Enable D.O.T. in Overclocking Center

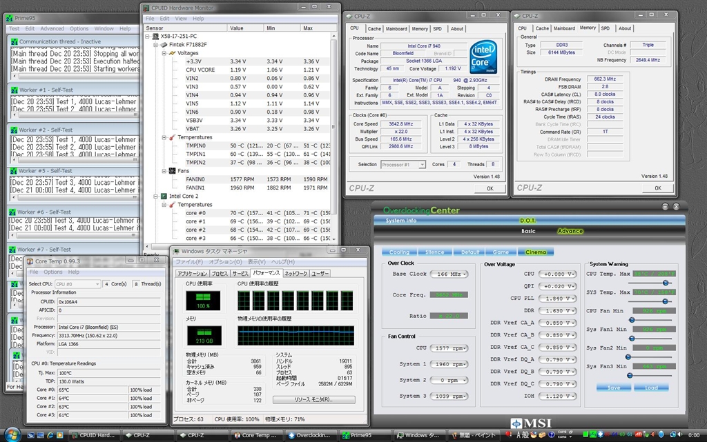click(528, 220)
